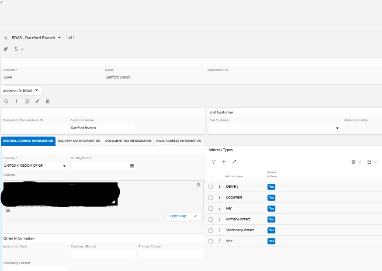Open the Validity Period calendar icon
Viewport: 382px width, 271px height.
coord(132,166)
